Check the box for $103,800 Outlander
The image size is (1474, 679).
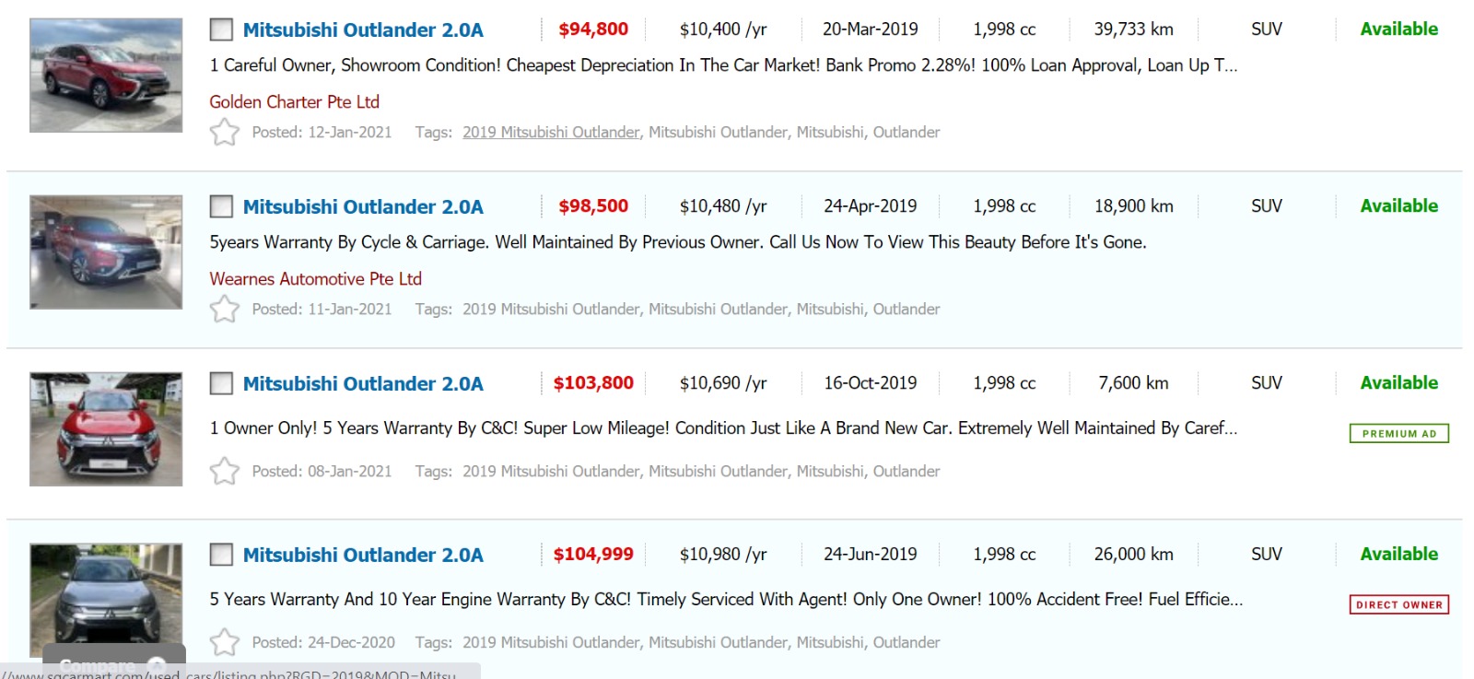point(221,383)
